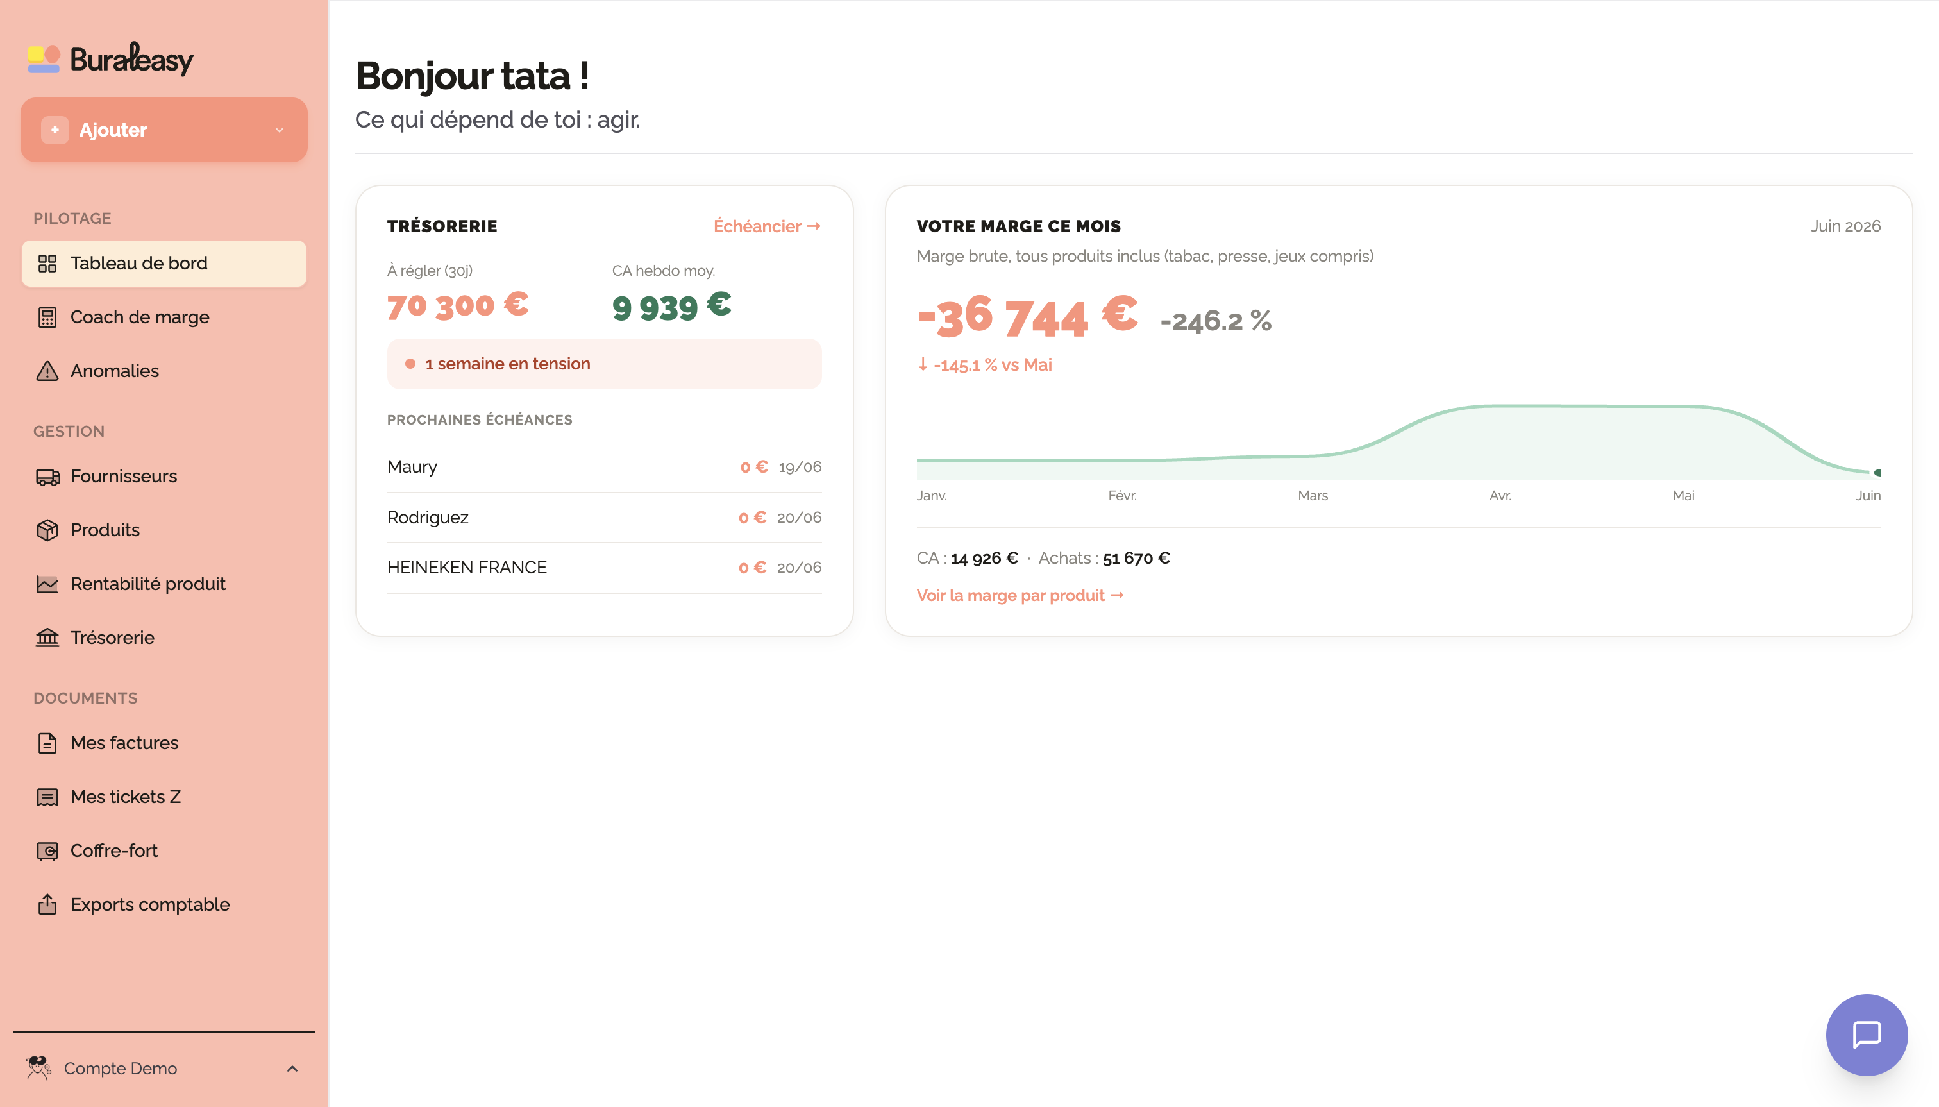
Task: Expand the Compte Demo account menu chevron
Action: pyautogui.click(x=292, y=1069)
